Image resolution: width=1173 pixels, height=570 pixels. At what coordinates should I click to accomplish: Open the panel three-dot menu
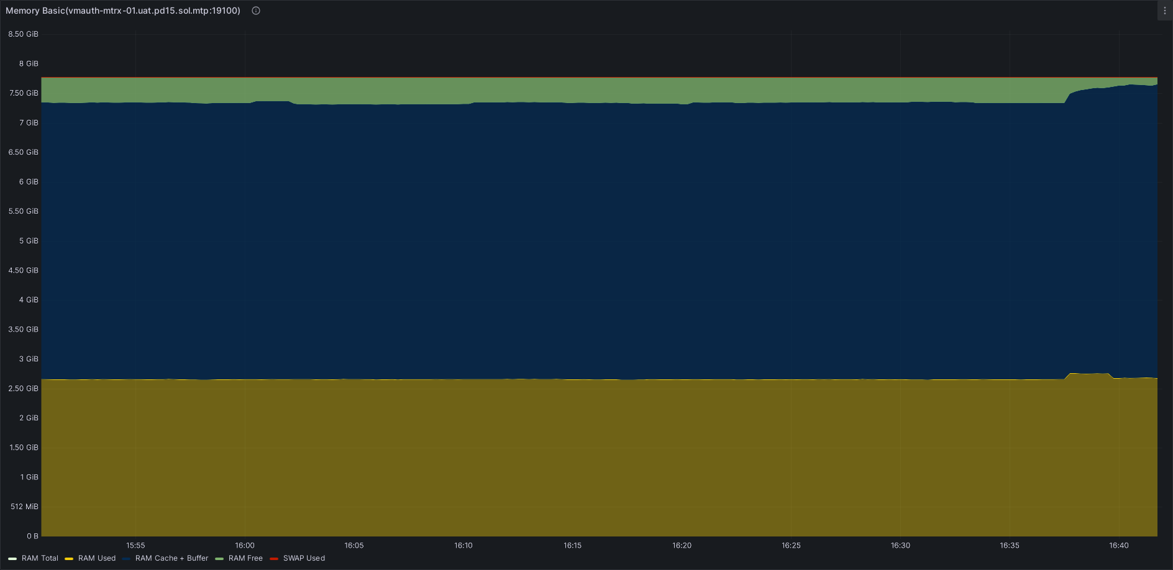(1164, 11)
